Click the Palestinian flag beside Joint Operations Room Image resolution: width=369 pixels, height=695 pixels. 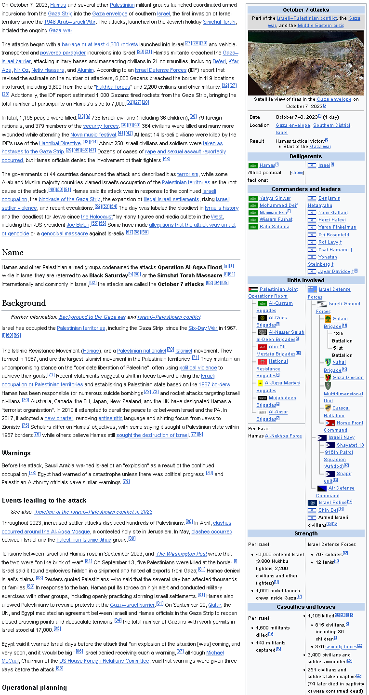pos(253,289)
